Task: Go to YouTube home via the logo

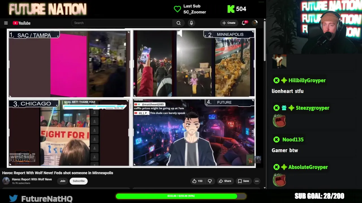Action: [x=21, y=23]
